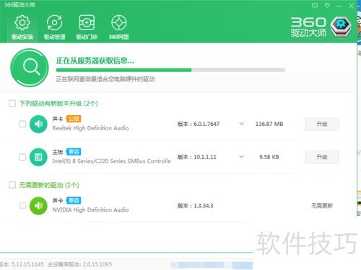The height and width of the screenshot is (270, 361).
Task: Click the orange 公版 tag on Realtek
Action: pyautogui.click(x=74, y=119)
